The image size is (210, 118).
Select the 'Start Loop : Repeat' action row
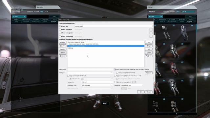pyautogui.click(x=106, y=42)
